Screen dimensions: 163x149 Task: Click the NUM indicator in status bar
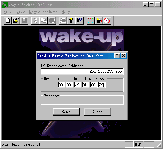[x=138, y=144]
